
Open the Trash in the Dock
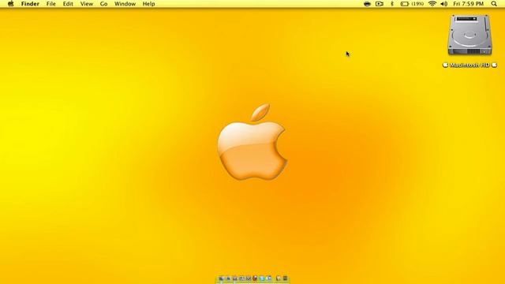[x=285, y=278]
